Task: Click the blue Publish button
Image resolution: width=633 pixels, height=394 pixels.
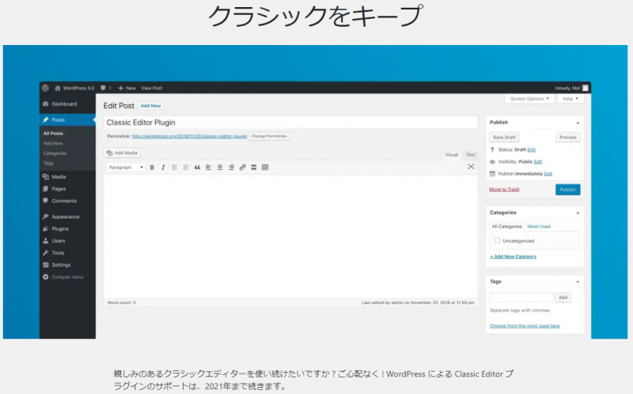Action: [567, 189]
